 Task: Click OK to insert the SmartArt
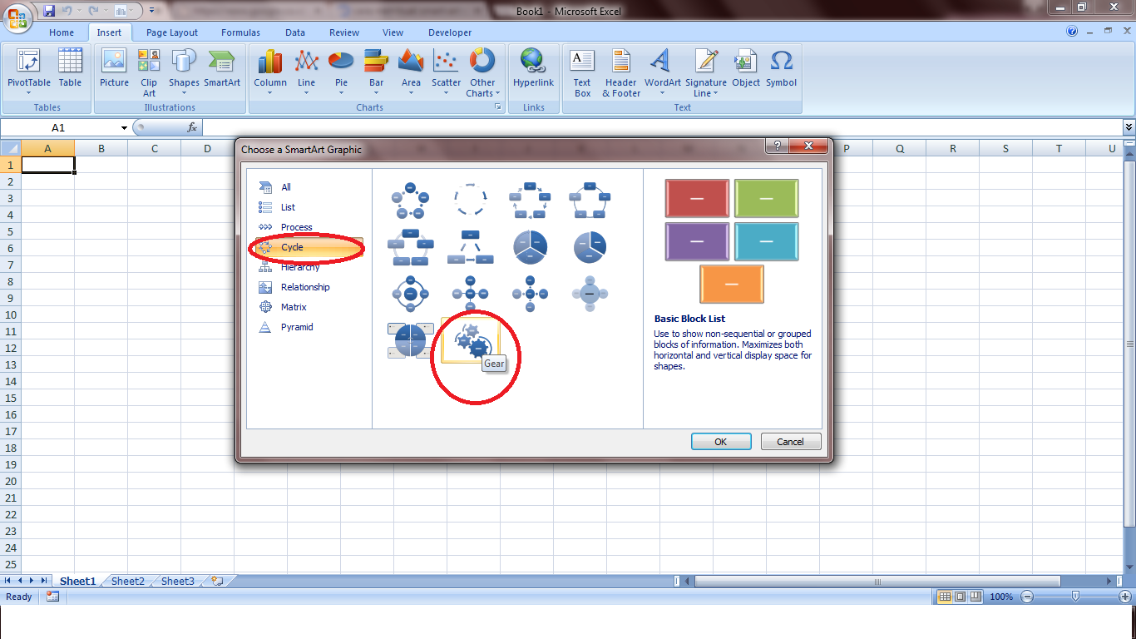720,441
